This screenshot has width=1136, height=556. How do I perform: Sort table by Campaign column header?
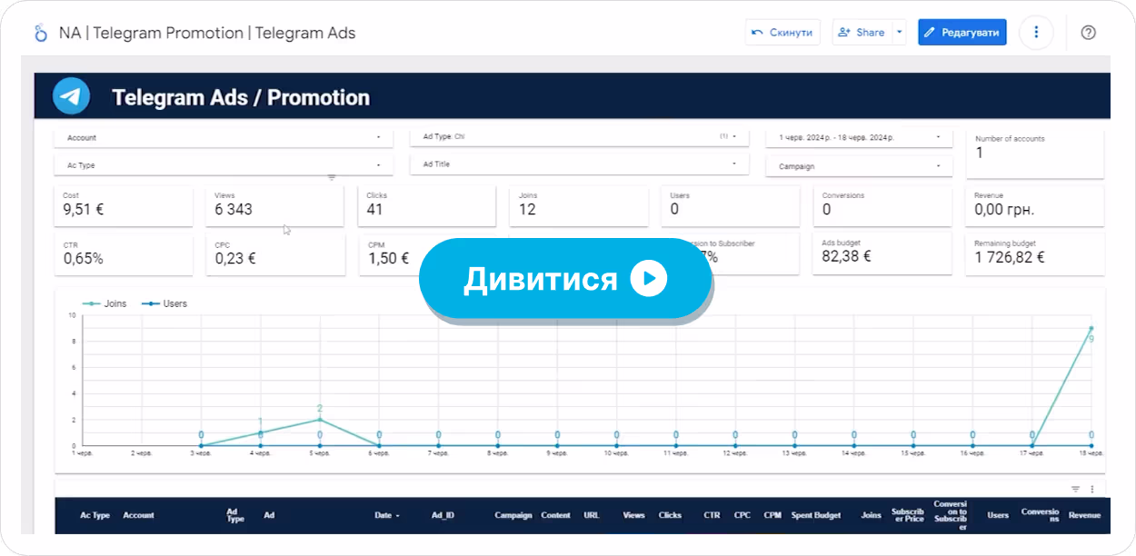[513, 515]
